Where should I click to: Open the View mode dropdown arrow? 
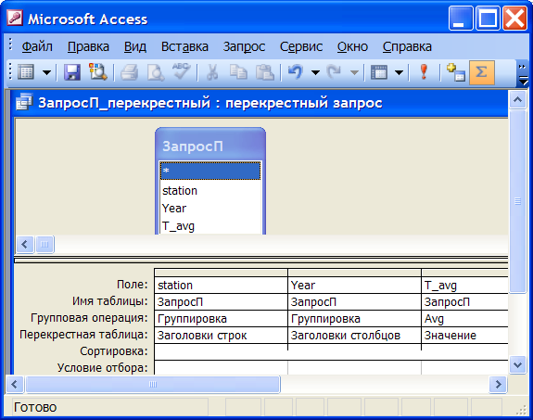coord(46,72)
